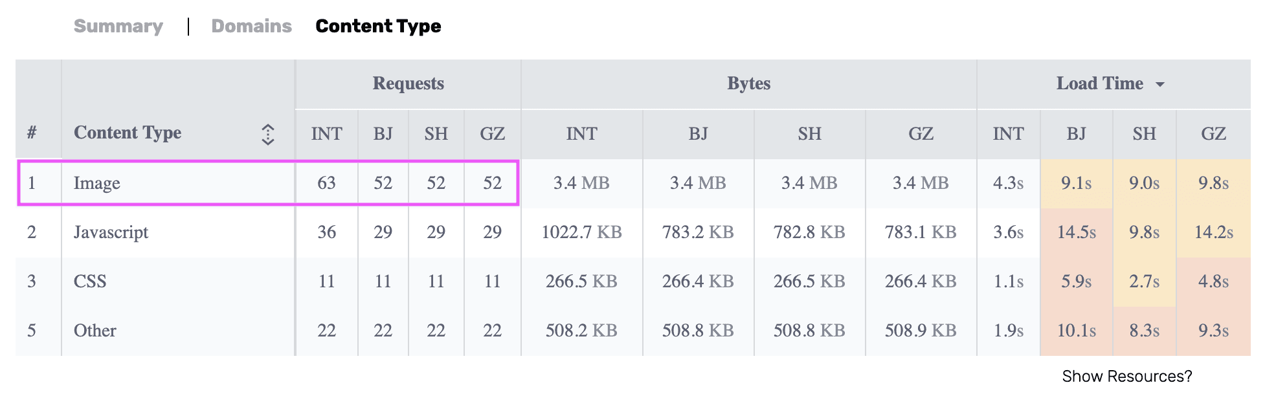Select the Content Type tab
This screenshot has height=396, width=1265.
coord(378,26)
